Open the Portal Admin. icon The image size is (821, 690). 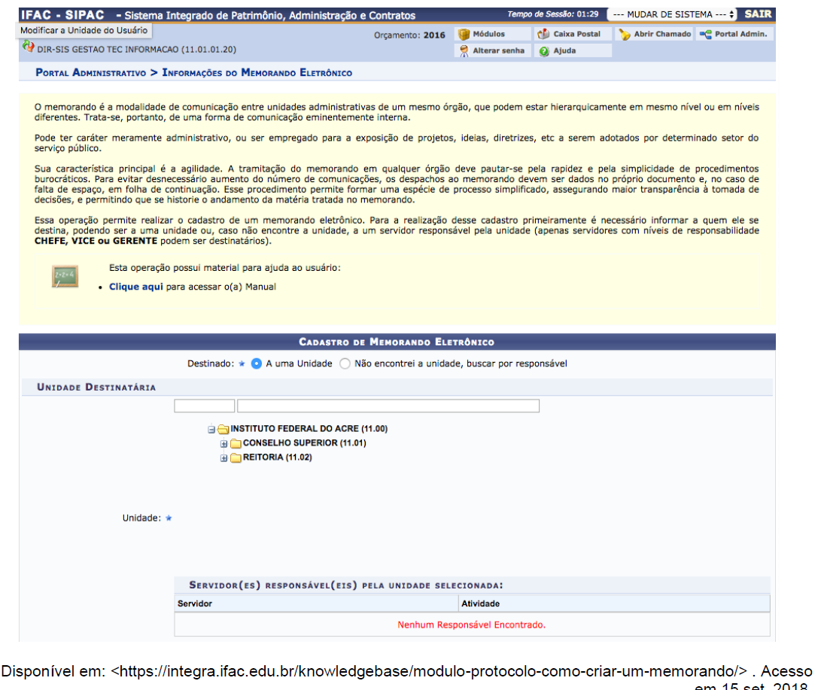point(705,35)
